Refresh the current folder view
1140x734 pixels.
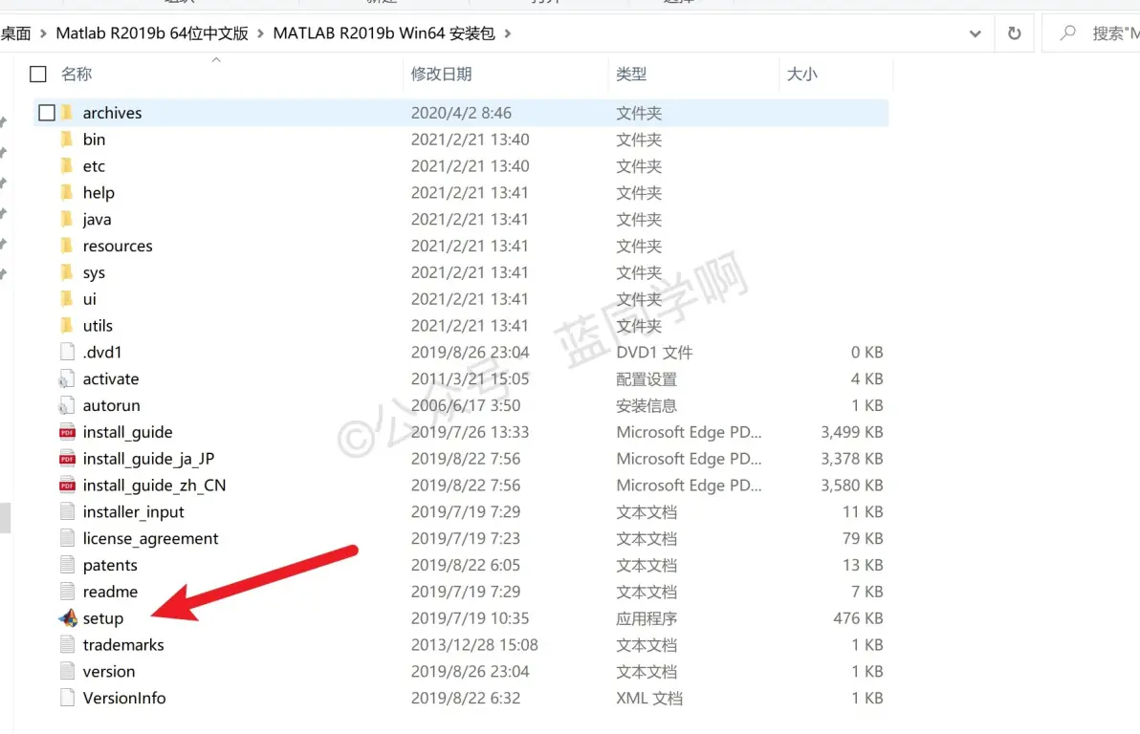tap(1014, 33)
